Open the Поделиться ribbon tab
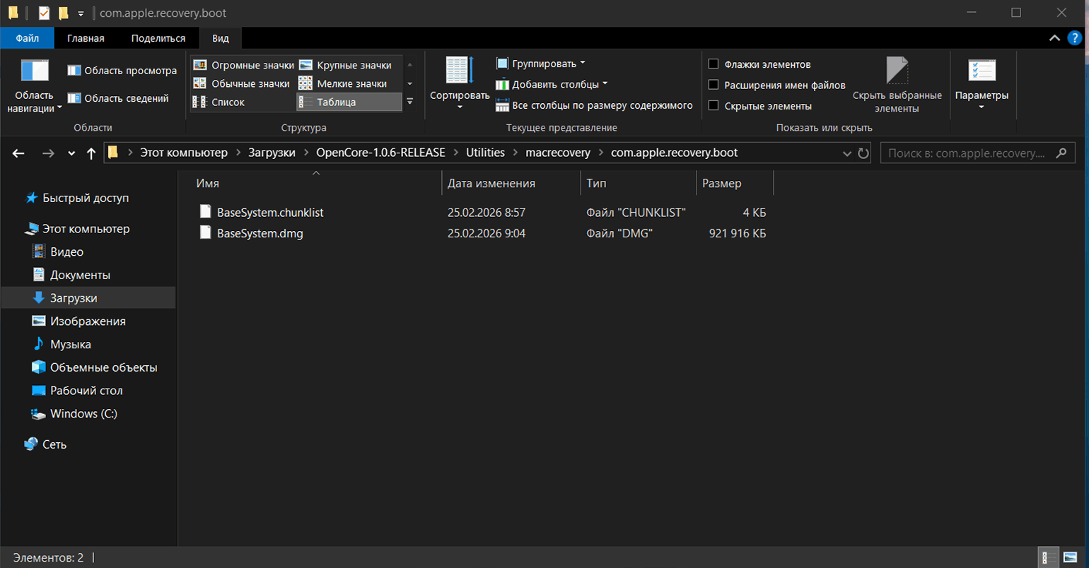1089x568 pixels. click(x=158, y=38)
